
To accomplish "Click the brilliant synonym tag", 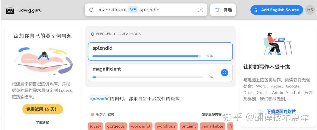I will click(189, 126).
